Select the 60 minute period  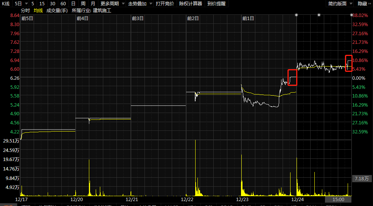pos(63,3)
